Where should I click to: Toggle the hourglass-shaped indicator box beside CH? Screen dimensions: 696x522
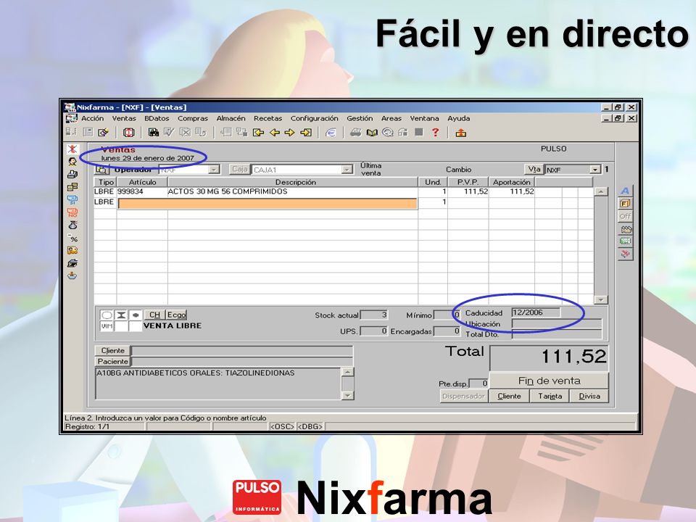pos(121,315)
